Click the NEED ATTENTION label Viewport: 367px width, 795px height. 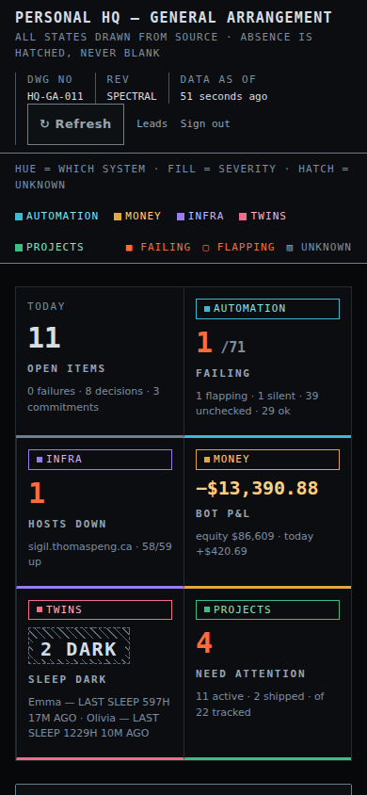pos(250,673)
